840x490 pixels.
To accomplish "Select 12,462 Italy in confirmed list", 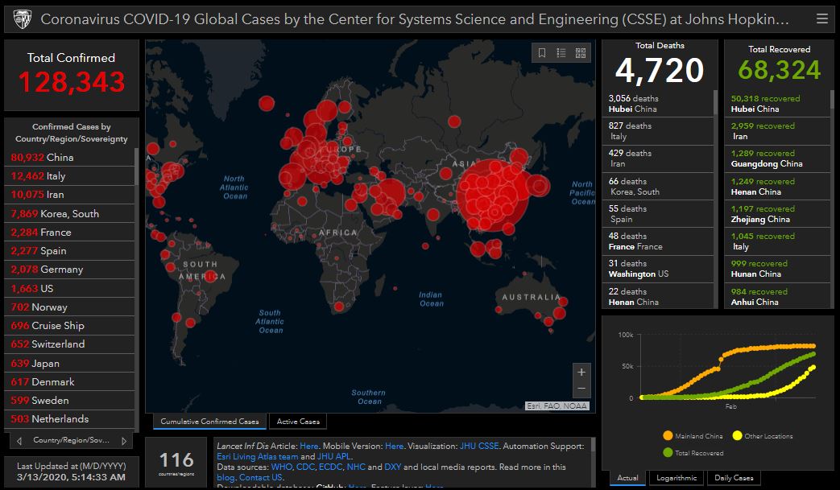I will pos(69,176).
